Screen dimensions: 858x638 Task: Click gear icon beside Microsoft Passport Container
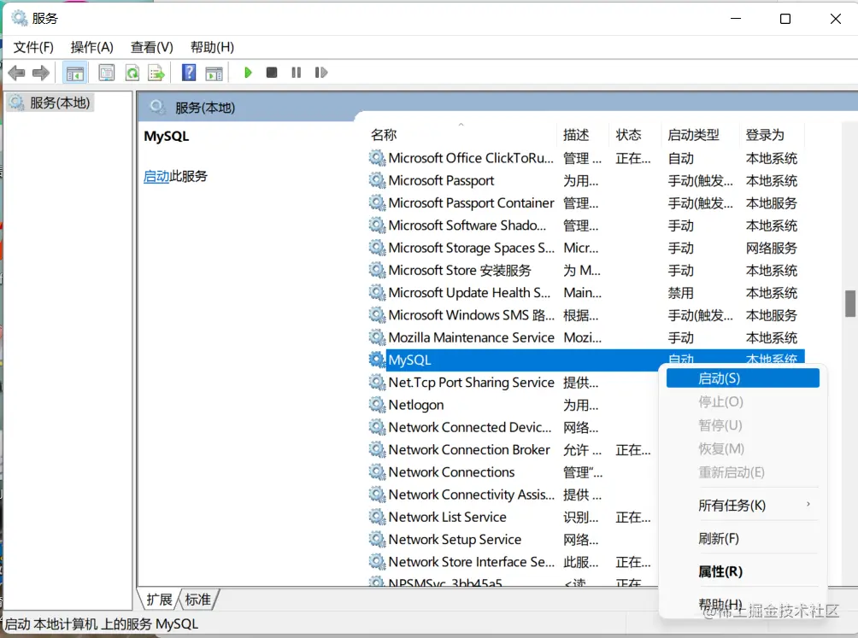click(x=377, y=202)
